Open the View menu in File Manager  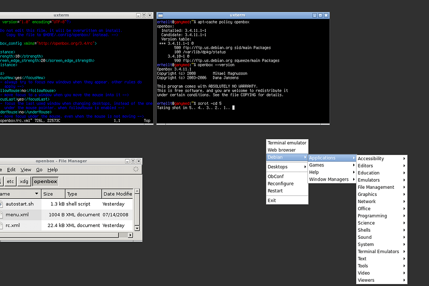26,169
